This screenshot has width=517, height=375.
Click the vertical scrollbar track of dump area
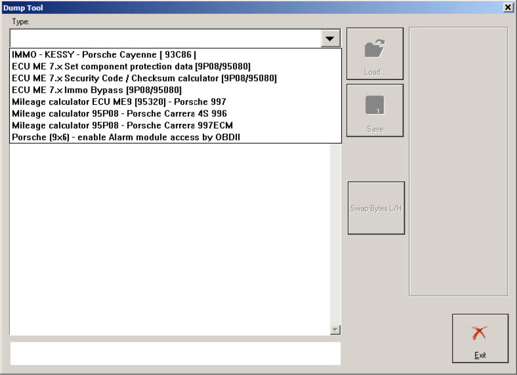335,231
